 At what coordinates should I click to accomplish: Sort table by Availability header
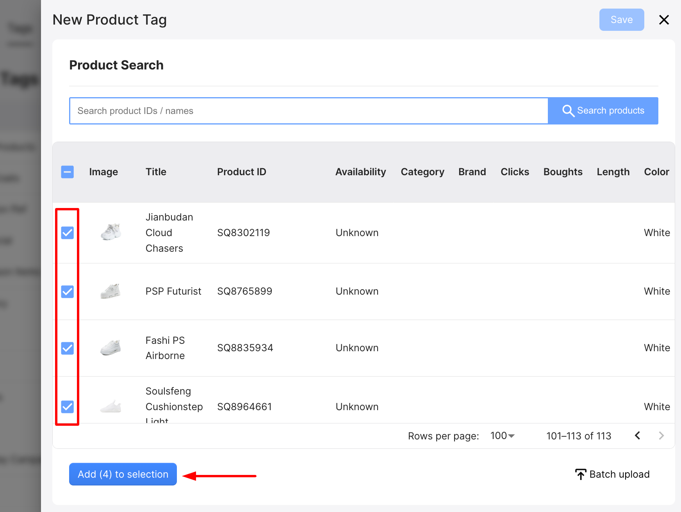pos(360,172)
